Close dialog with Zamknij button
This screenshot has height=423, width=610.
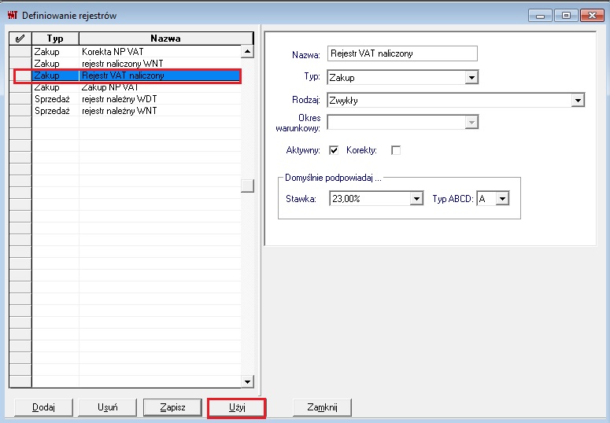pyautogui.click(x=322, y=407)
